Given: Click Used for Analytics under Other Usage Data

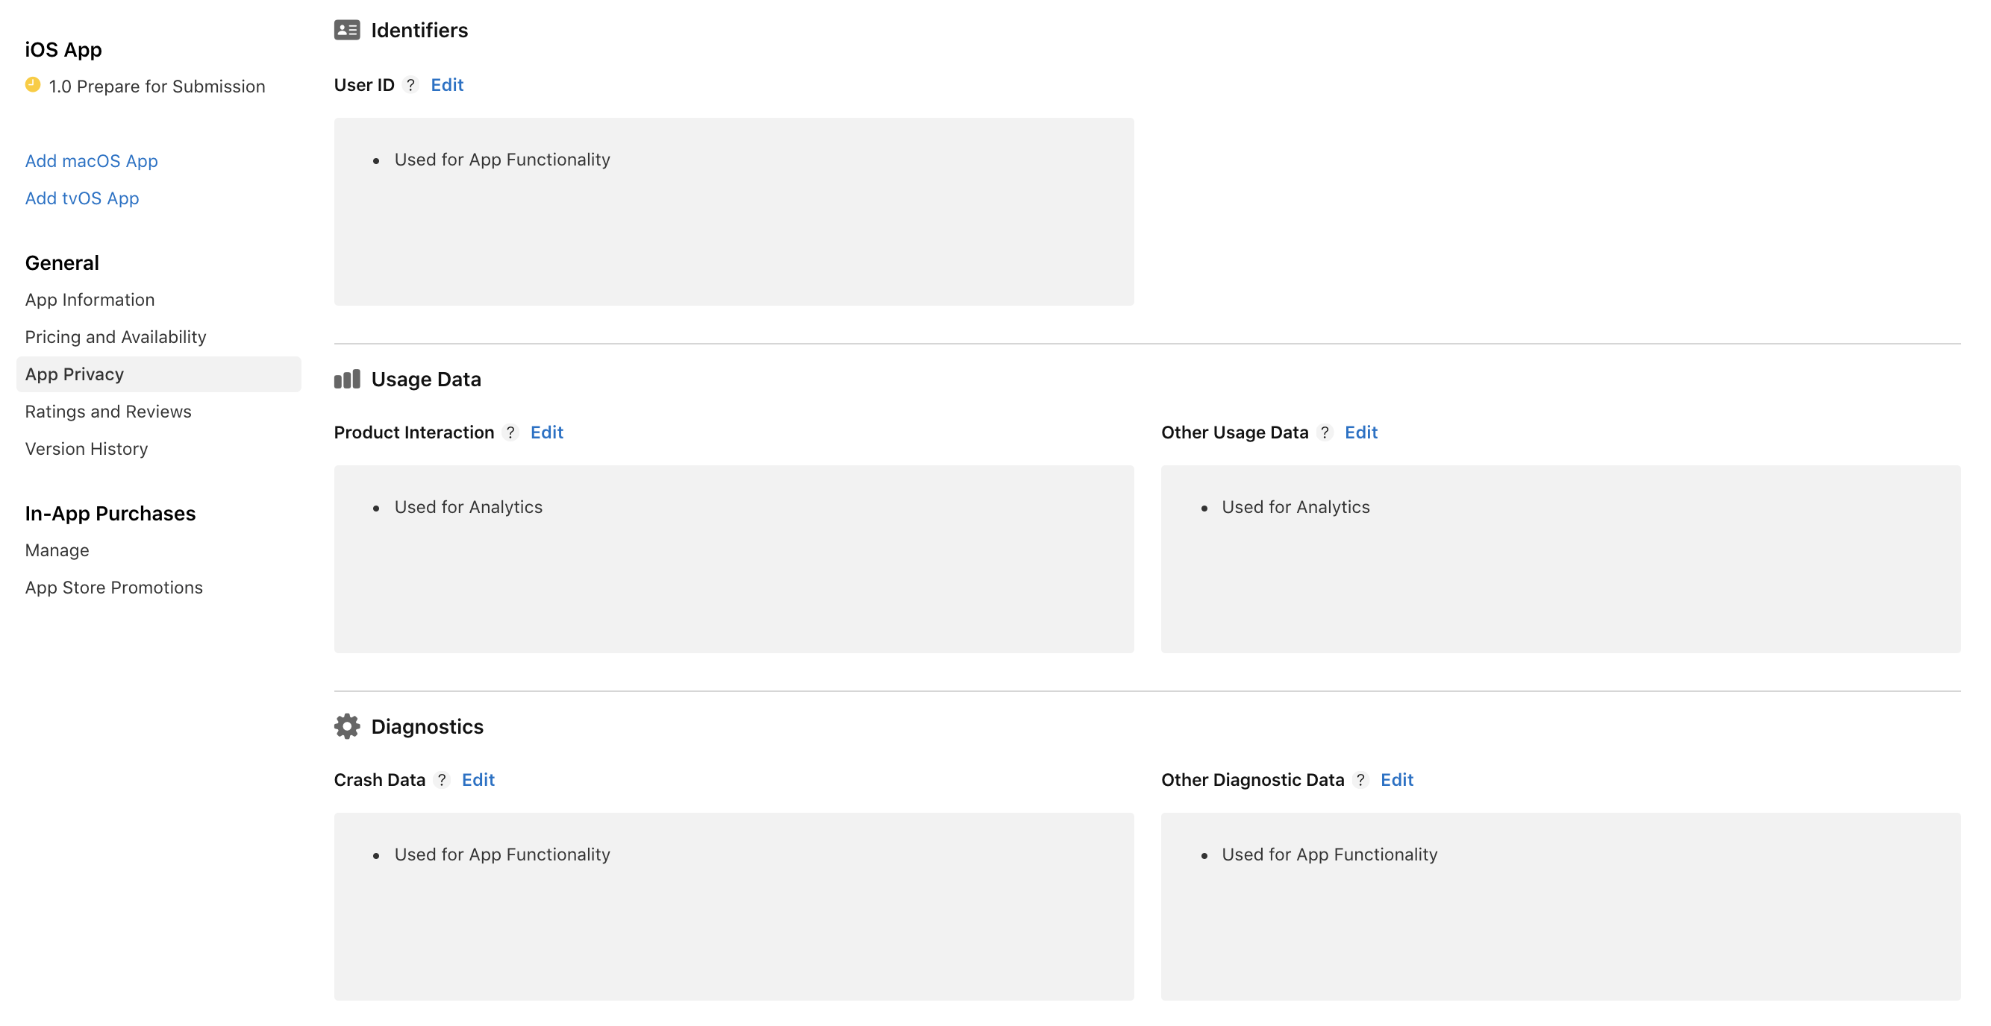Looking at the screenshot, I should click(x=1296, y=507).
